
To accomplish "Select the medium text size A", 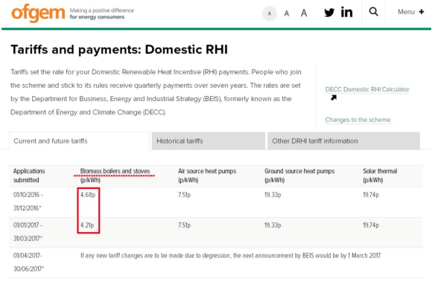I will click(287, 13).
